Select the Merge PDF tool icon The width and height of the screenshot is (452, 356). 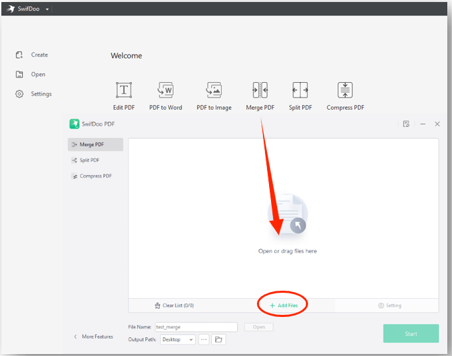coord(260,90)
